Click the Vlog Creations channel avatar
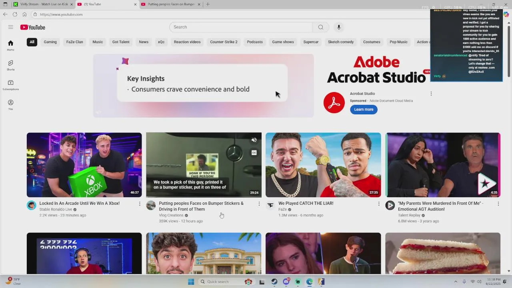Image resolution: width=512 pixels, height=288 pixels. [151, 206]
